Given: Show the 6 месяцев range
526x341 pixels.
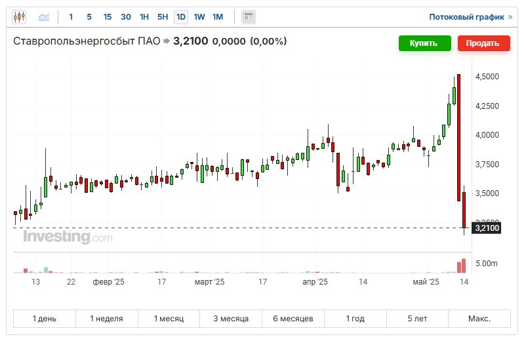Looking at the screenshot, I should pos(293,318).
